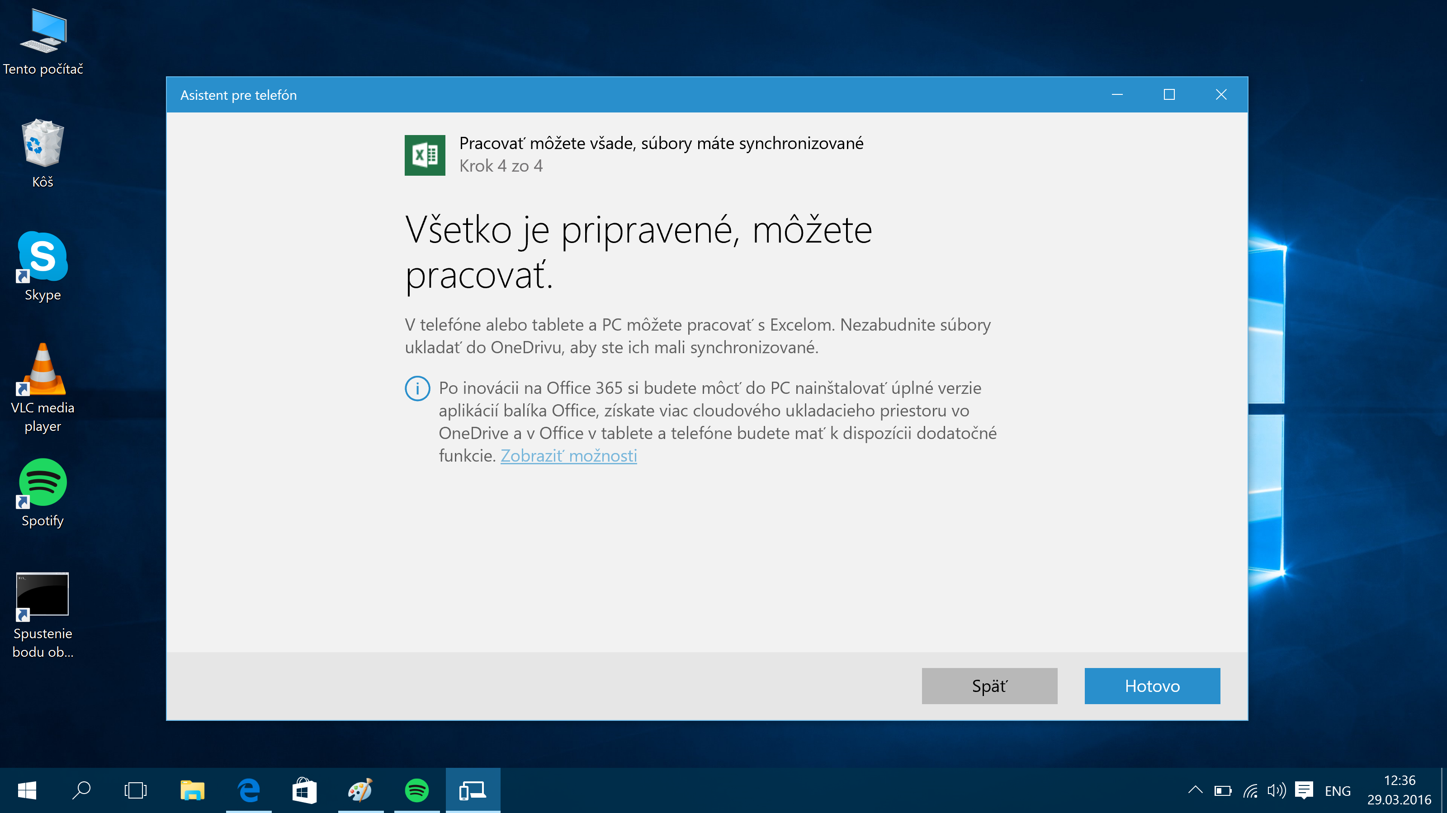Click the Krok 4 zo 4 text

501,166
